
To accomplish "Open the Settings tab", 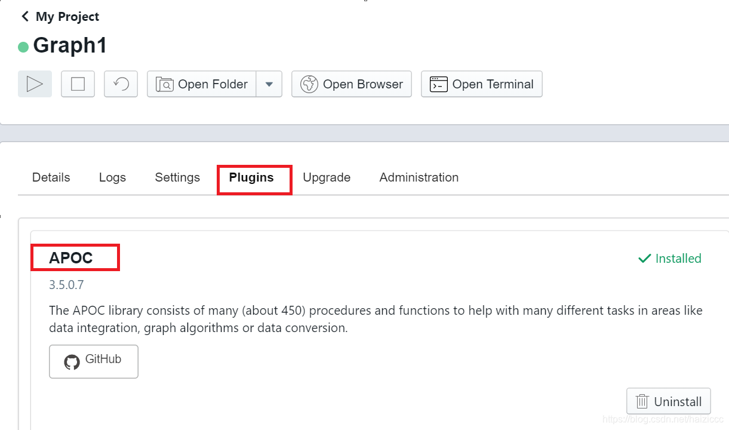I will 177,177.
